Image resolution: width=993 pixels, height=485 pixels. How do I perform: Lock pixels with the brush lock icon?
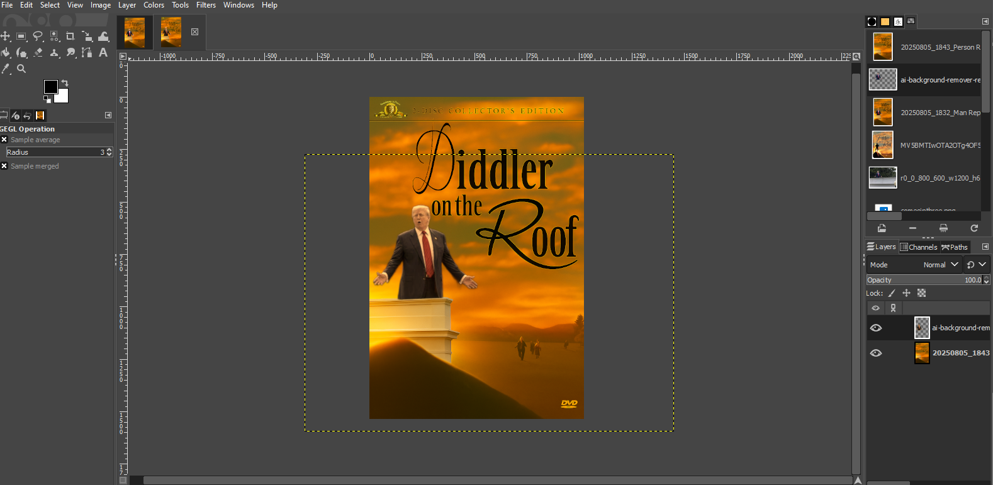point(892,293)
